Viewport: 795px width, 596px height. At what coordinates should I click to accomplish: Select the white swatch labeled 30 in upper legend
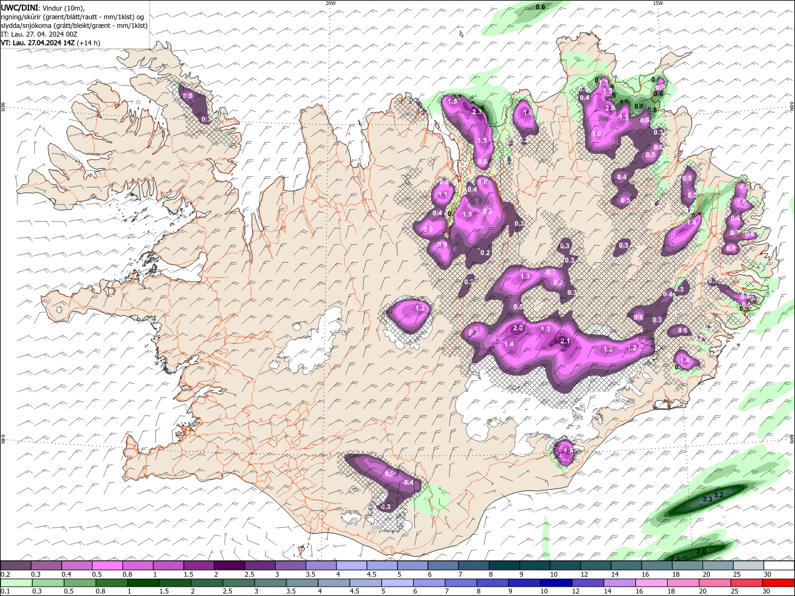(x=779, y=565)
